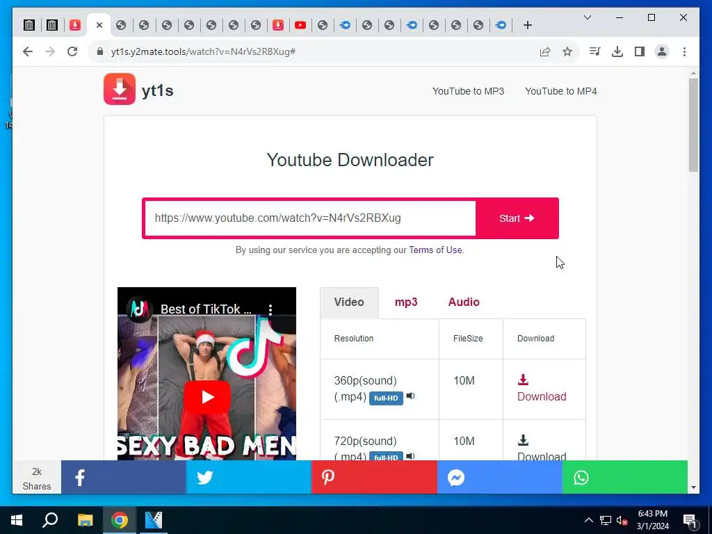This screenshot has width=712, height=534.
Task: Share the page via WhatsApp
Action: click(x=625, y=478)
